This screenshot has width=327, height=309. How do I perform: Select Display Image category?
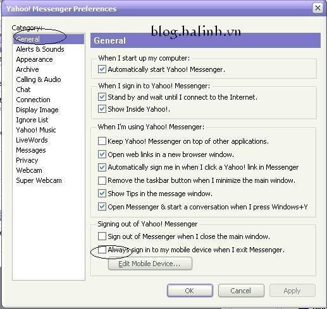point(37,110)
